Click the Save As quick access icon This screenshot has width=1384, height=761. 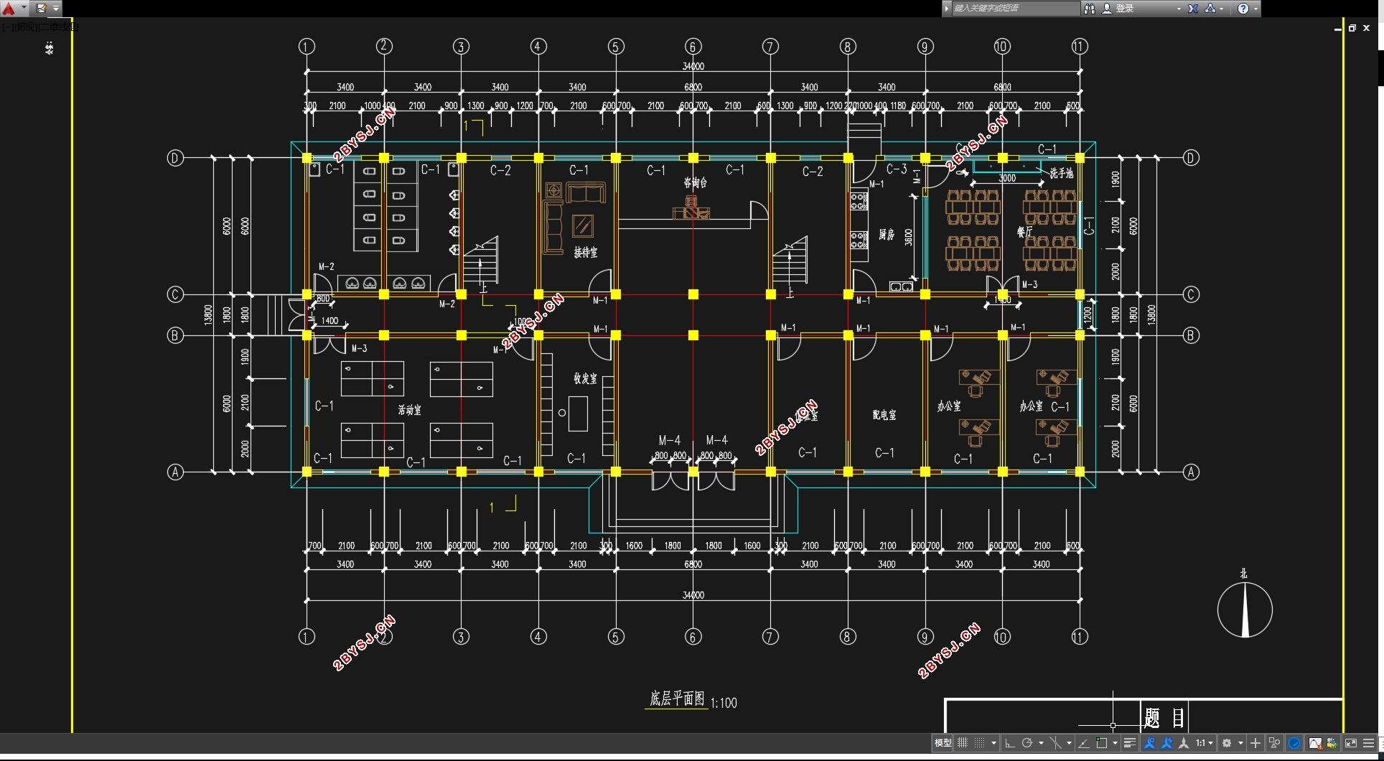pyautogui.click(x=41, y=9)
